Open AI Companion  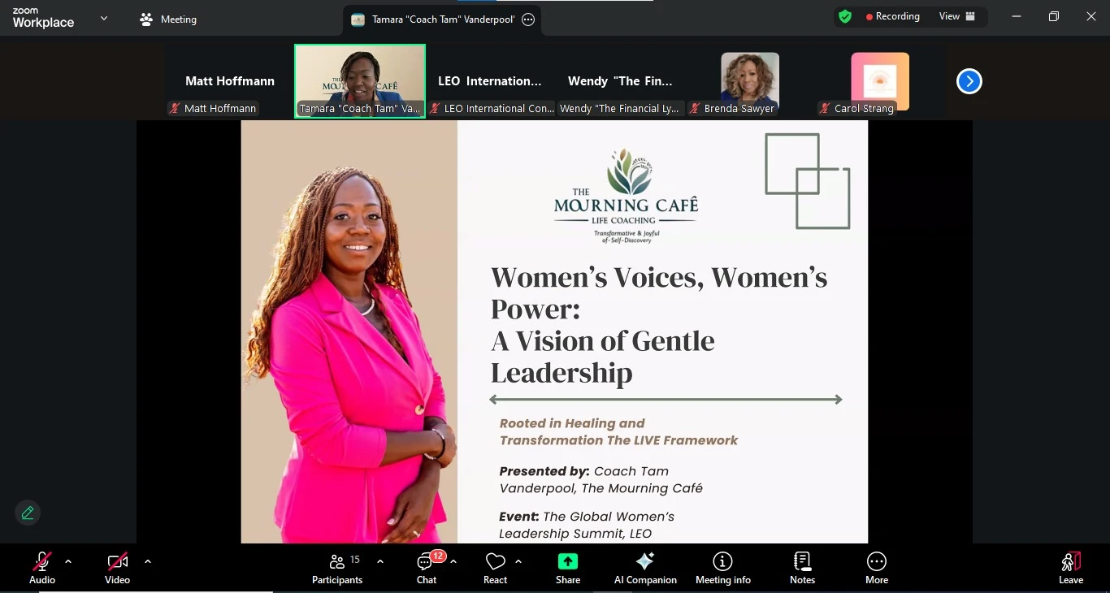(645, 569)
